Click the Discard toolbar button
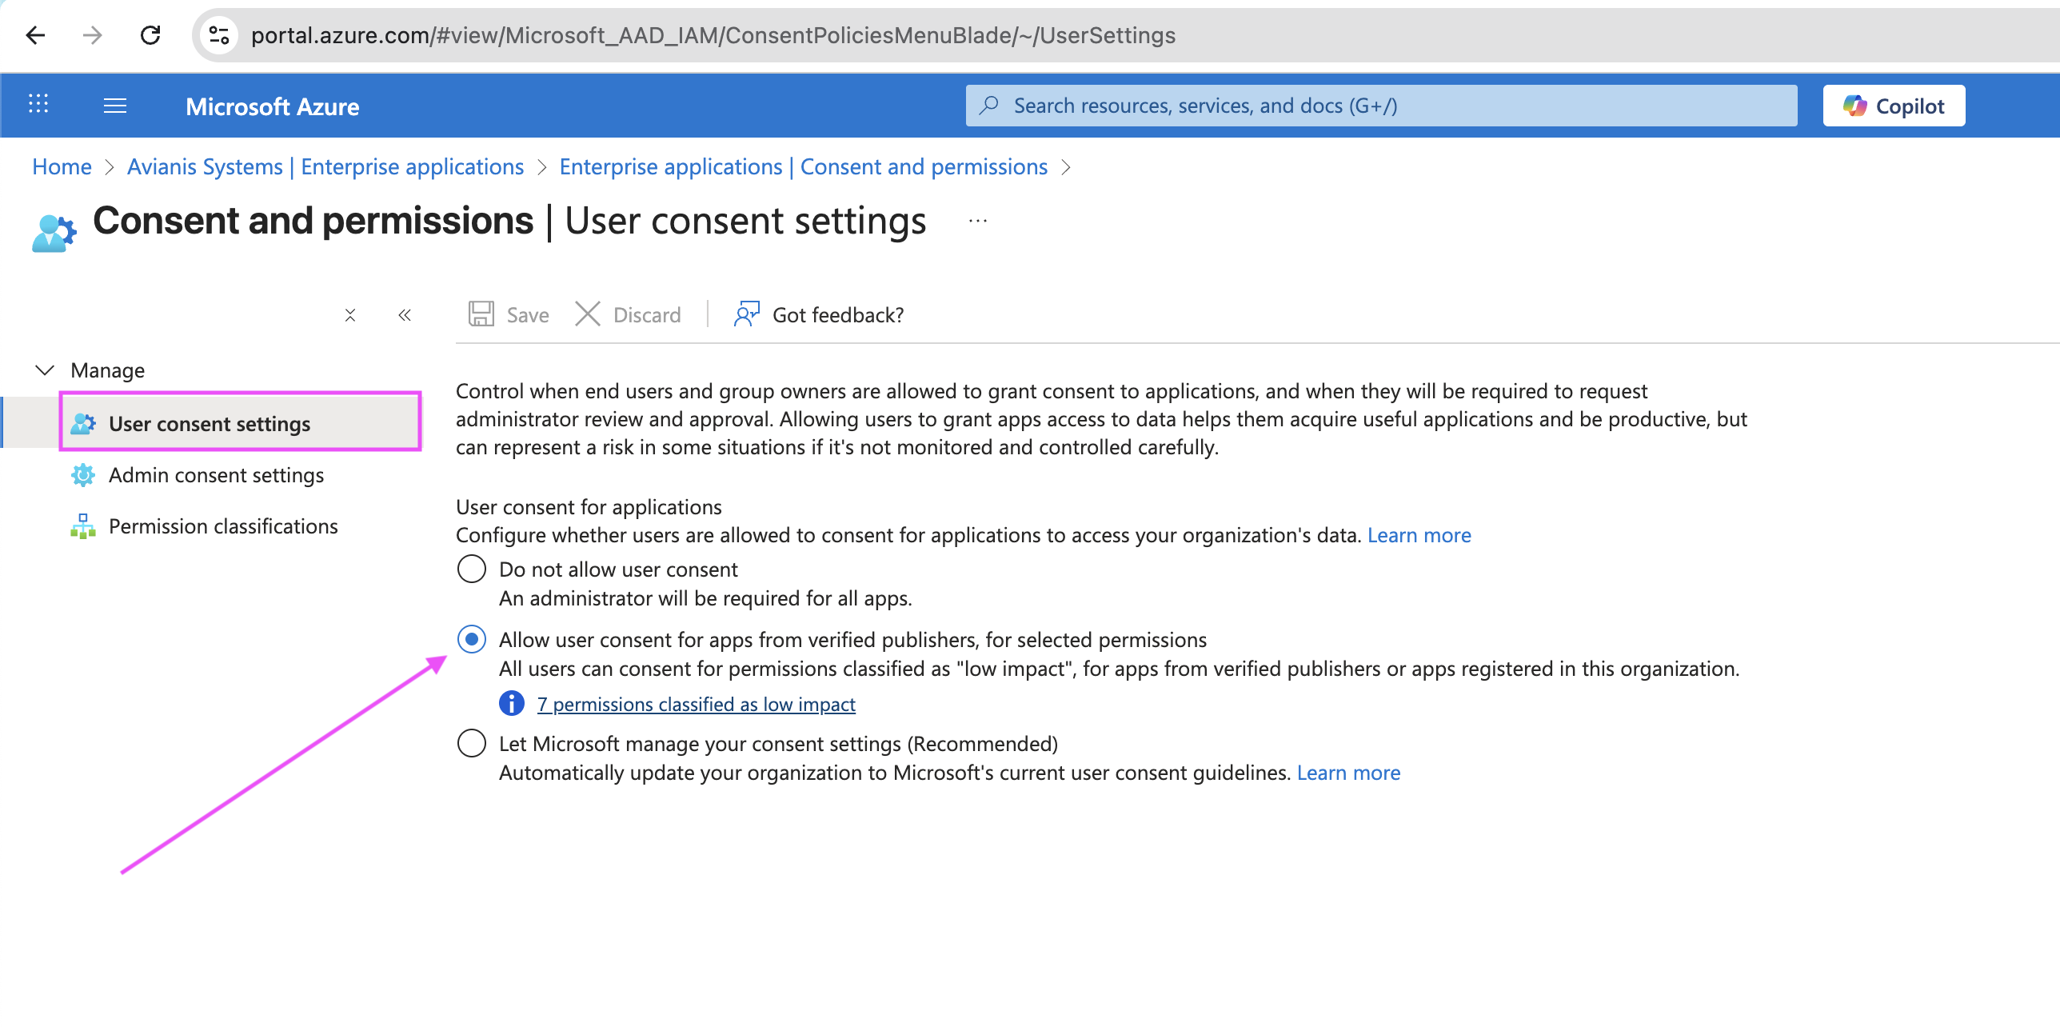 click(x=628, y=314)
